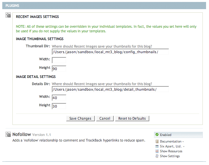Click the icon beside Show Resources

157,151
